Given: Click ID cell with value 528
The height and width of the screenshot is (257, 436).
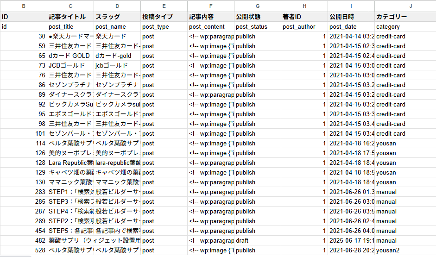Looking at the screenshot, I should click(24, 251).
